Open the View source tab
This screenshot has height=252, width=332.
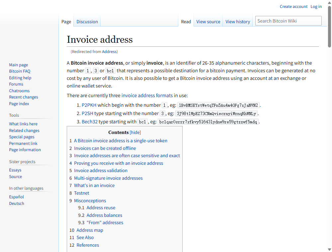click(x=208, y=22)
